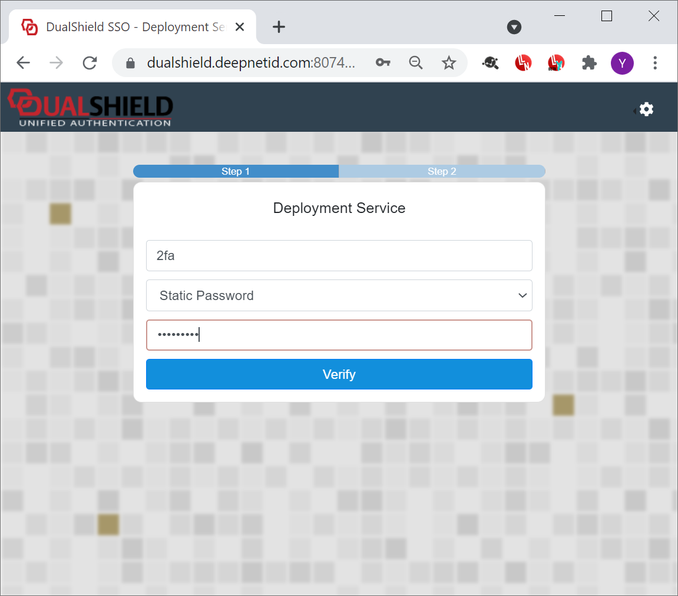Screen dimensions: 678x596
Task: Focus the masked password input field
Action: tap(339, 335)
